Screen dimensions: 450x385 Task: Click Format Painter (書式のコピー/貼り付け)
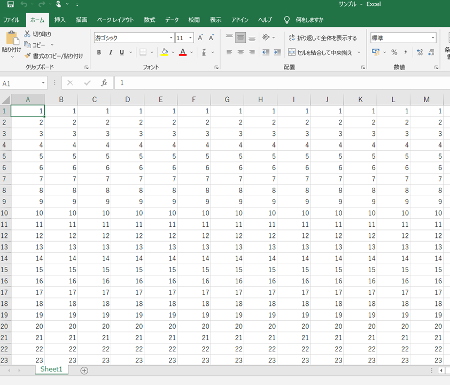54,56
